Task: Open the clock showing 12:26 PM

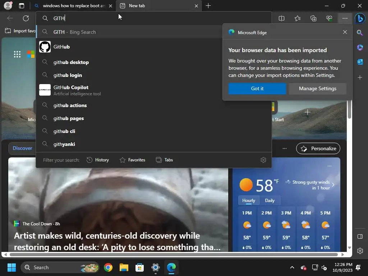Action: click(x=342, y=267)
